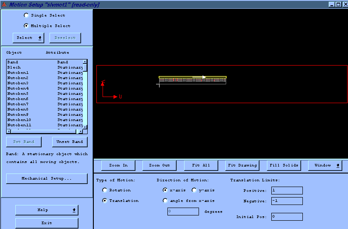Select the Nutoben5 object row
The width and height of the screenshot is (348, 229).
coord(45,94)
